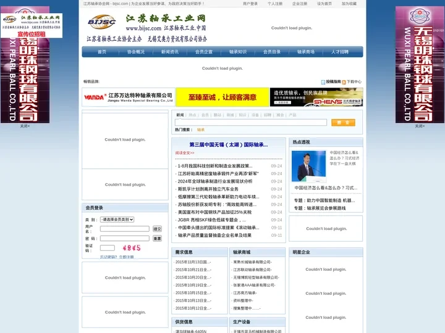Click the 4845 captcha image

[132, 248]
